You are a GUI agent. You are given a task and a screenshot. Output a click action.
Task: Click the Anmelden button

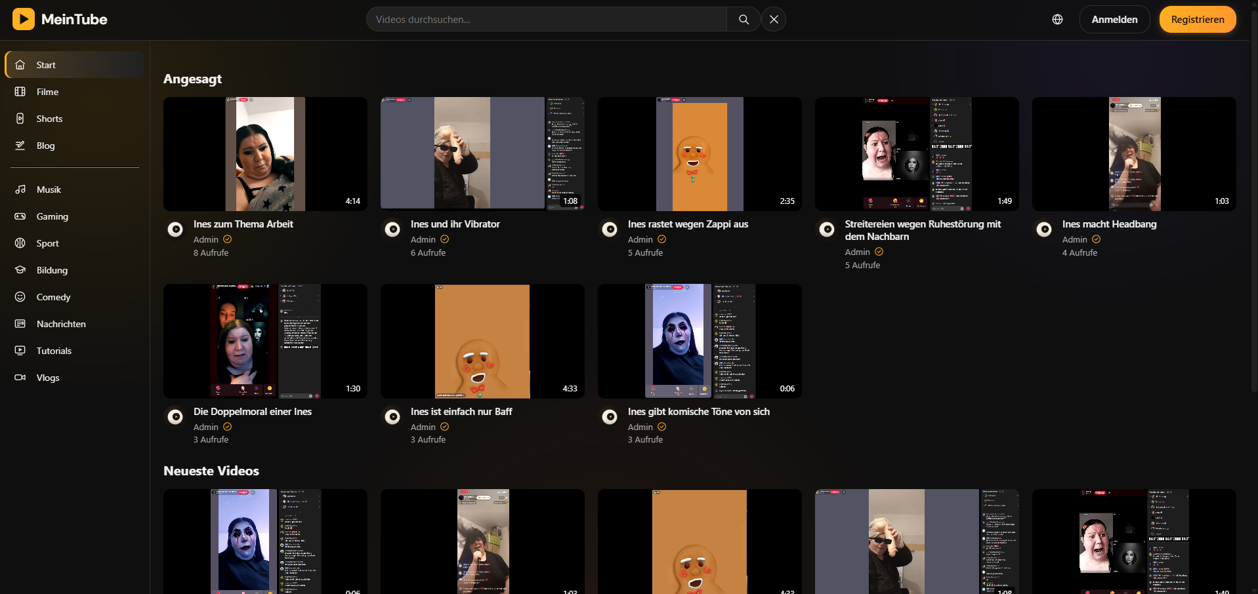tap(1114, 20)
